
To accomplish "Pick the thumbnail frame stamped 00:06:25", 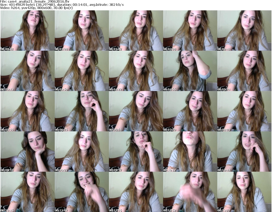I will click(x=82, y=111).
